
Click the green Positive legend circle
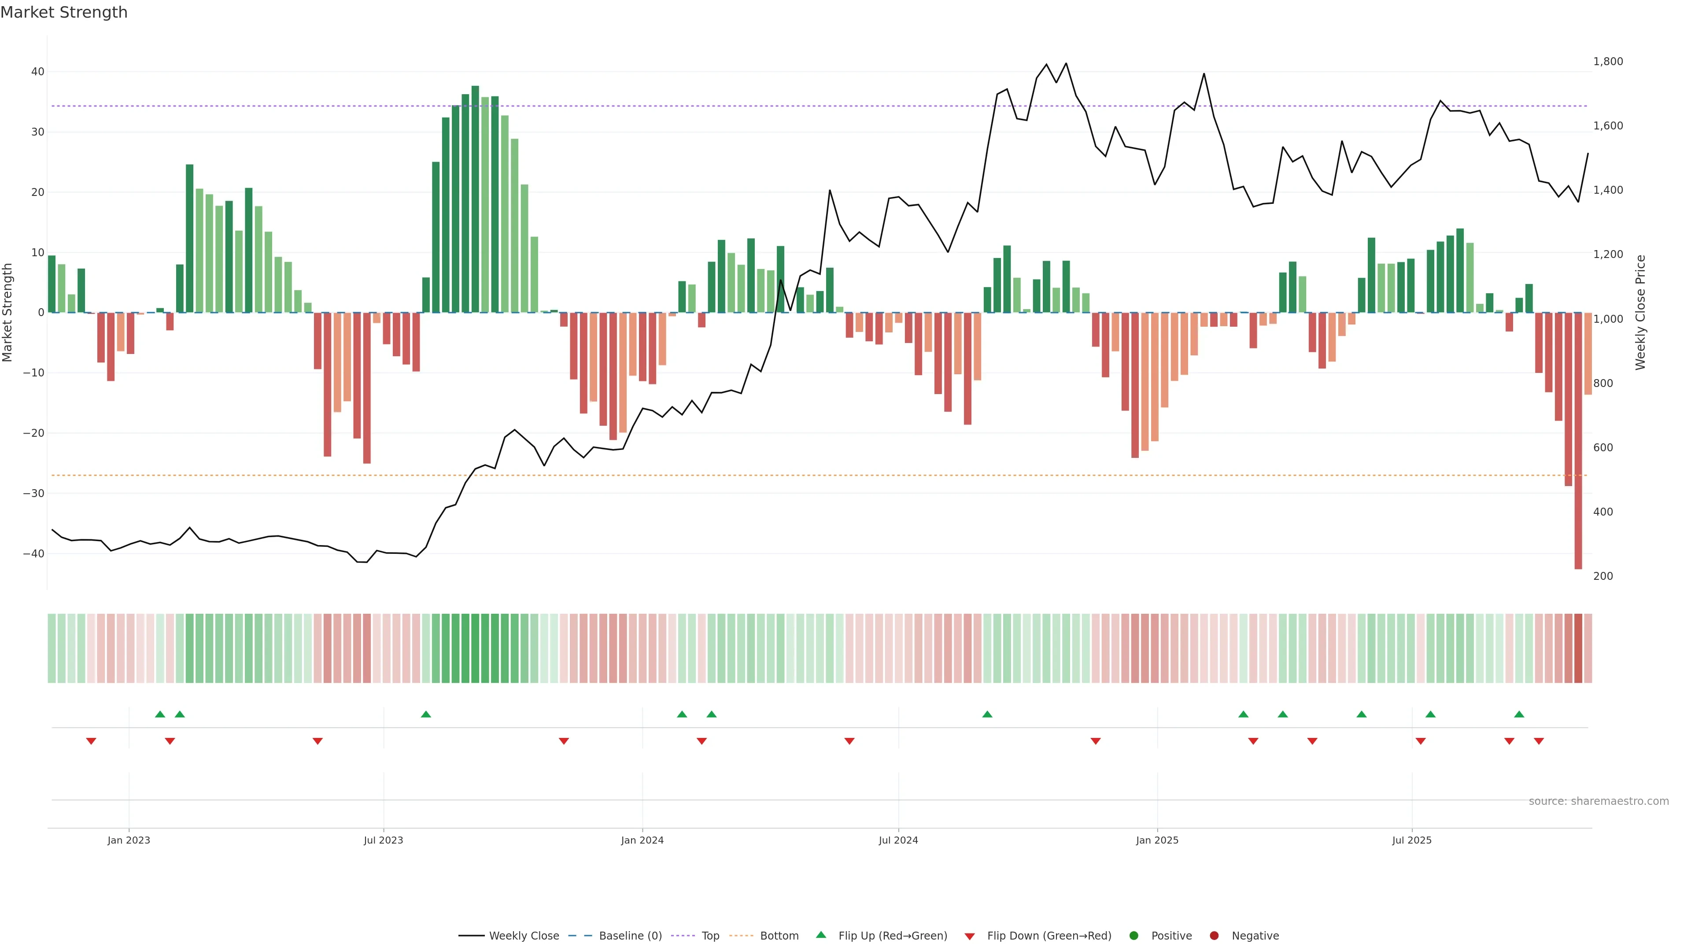pos(1133,936)
